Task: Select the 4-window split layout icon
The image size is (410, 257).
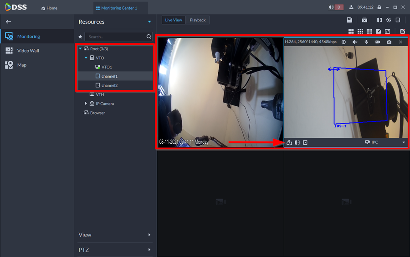Action: [x=351, y=31]
